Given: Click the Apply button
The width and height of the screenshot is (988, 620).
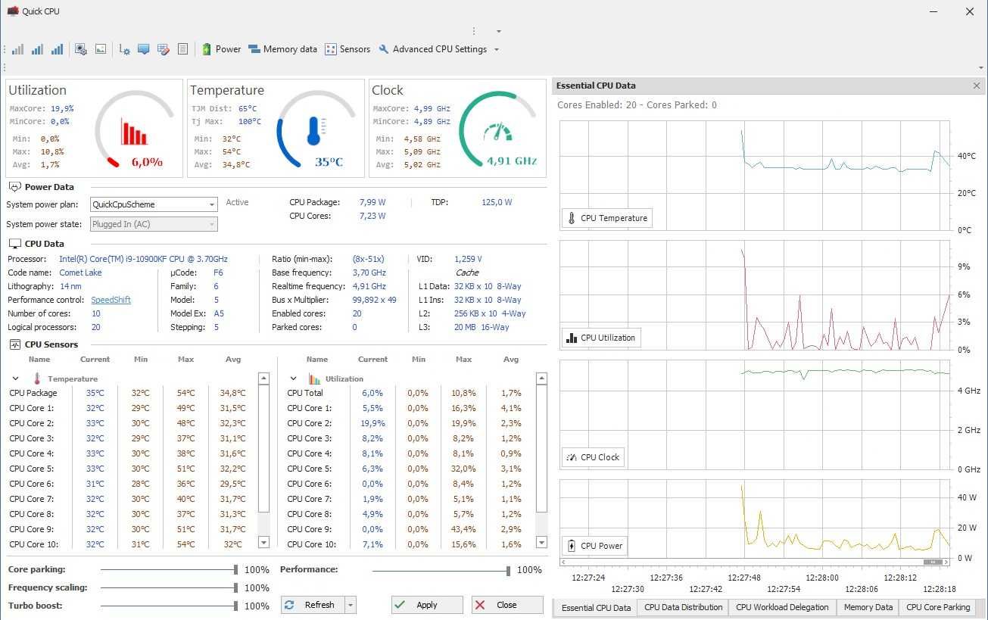Looking at the screenshot, I should [427, 605].
